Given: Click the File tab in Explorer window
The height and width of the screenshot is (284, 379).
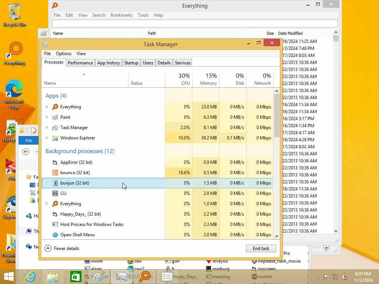Looking at the screenshot, I should pos(29,140).
